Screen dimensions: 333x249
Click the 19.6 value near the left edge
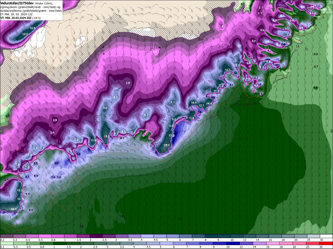pyautogui.click(x=14, y=209)
